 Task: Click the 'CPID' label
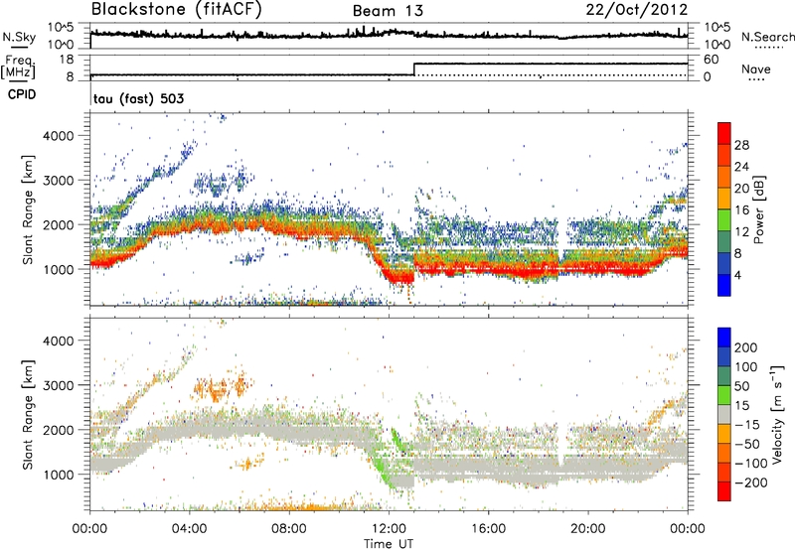tap(22, 94)
